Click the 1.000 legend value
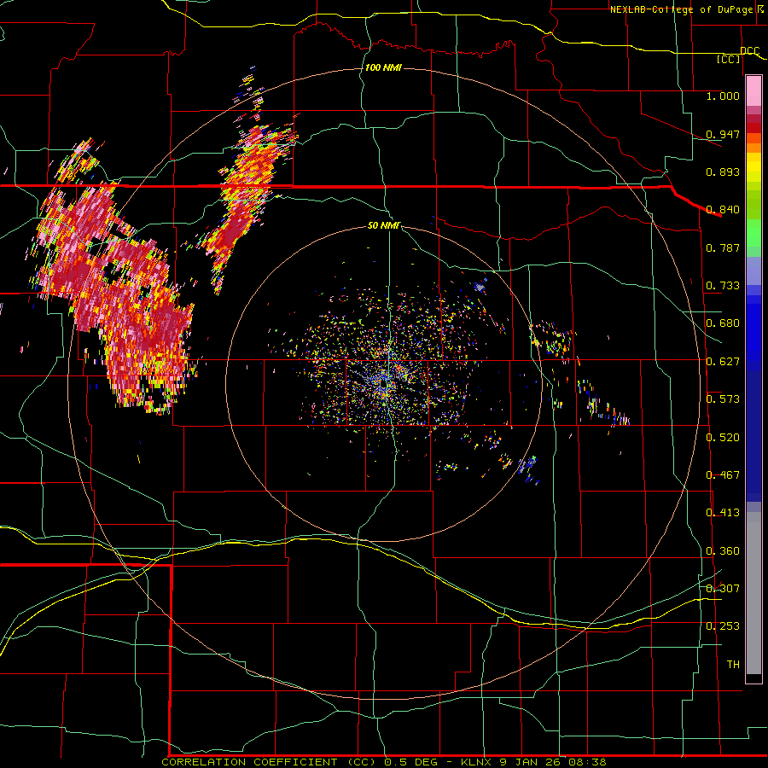 click(x=723, y=96)
